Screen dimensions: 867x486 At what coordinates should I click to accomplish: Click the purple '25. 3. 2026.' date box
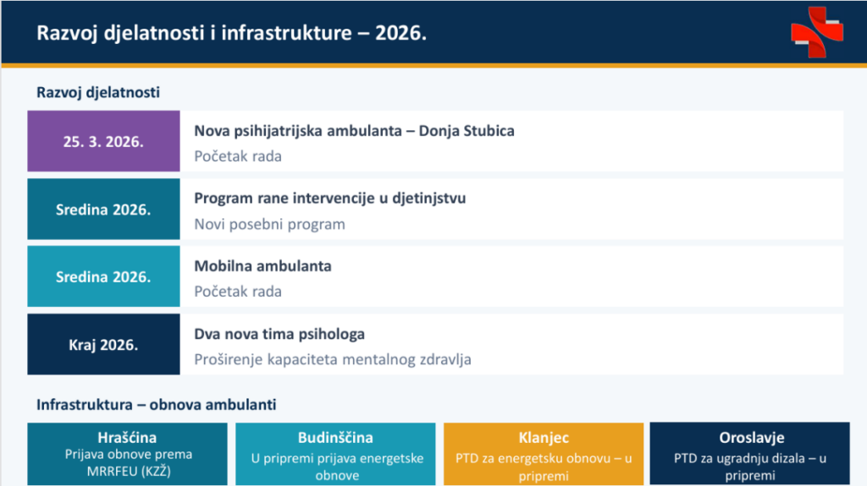tap(103, 141)
